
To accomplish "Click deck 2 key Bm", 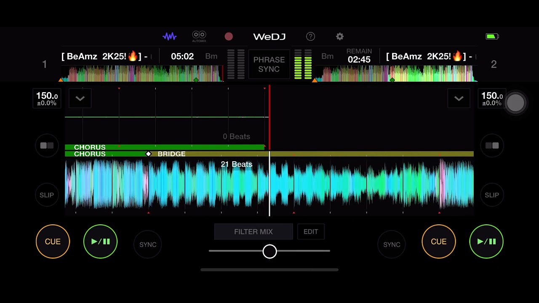I will point(327,56).
